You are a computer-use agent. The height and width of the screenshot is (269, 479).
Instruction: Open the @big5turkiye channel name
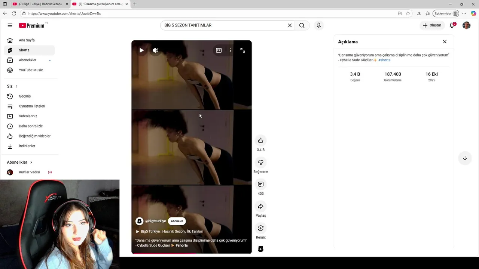[x=156, y=221]
